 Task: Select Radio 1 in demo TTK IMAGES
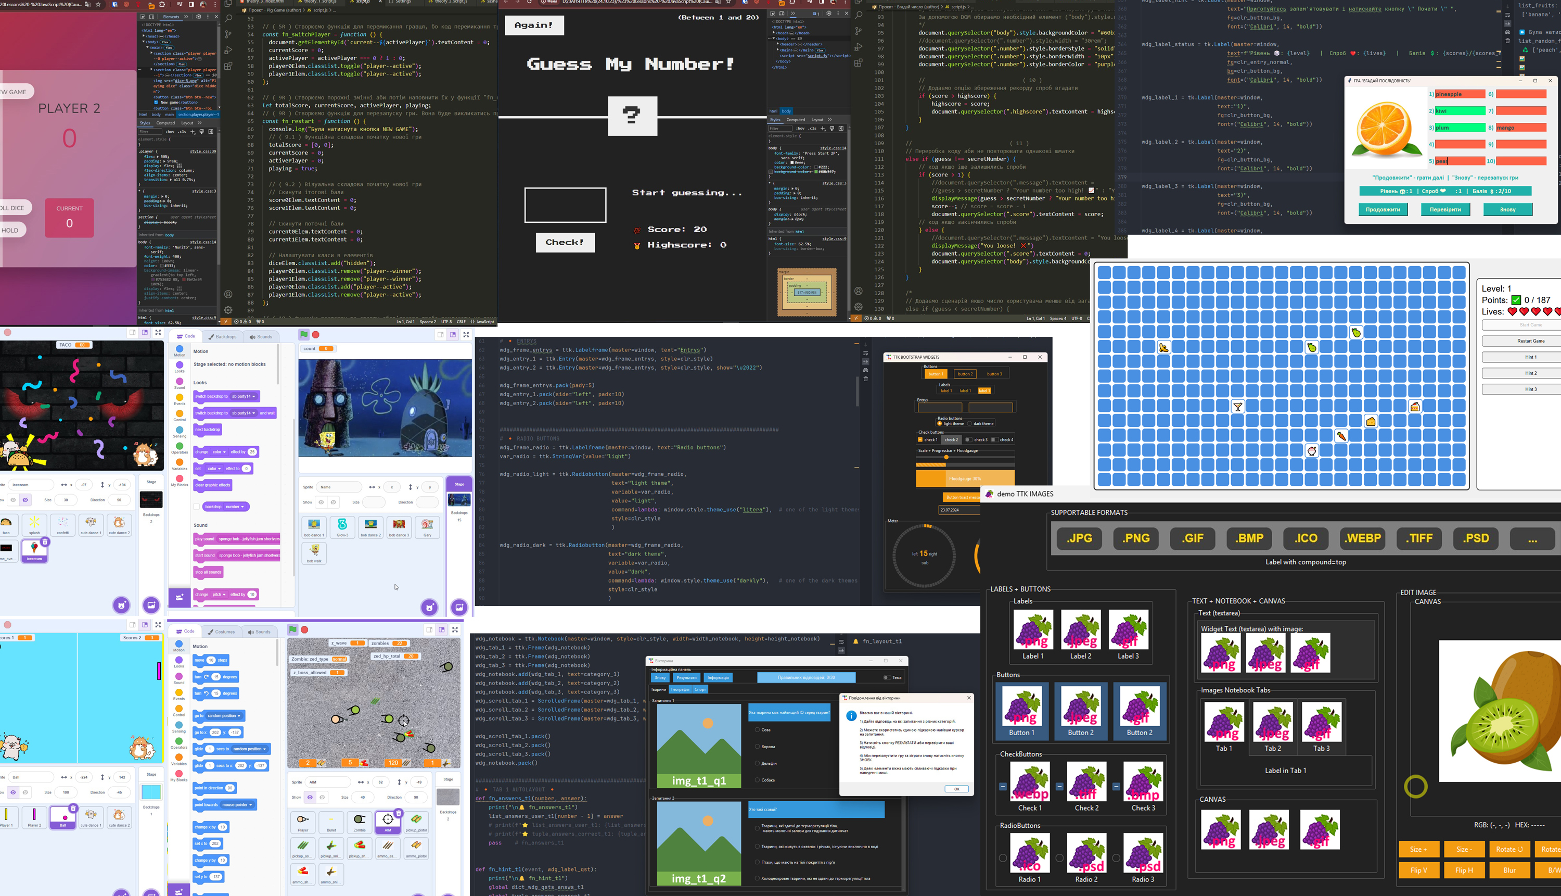(x=1003, y=857)
